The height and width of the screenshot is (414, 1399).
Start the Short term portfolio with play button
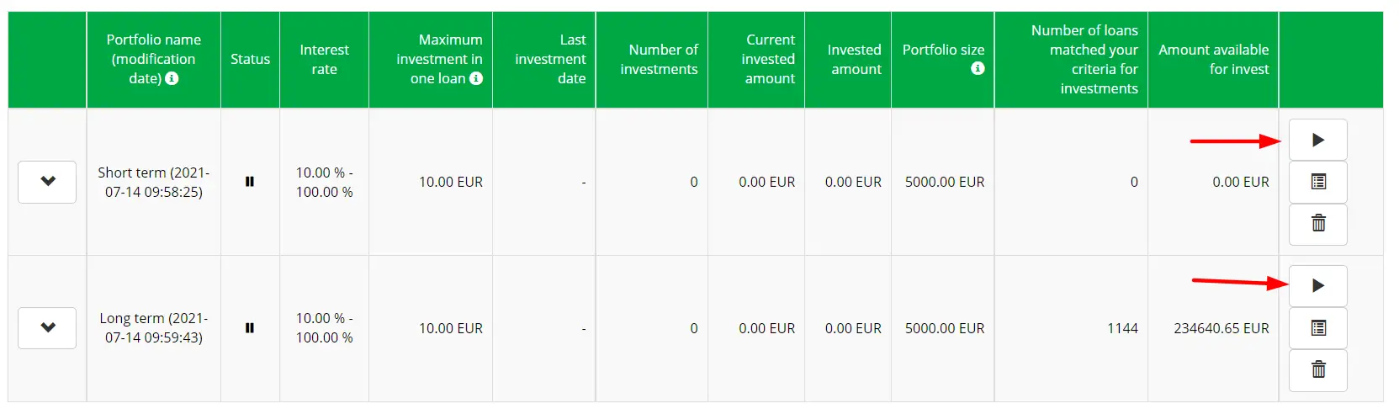pos(1317,140)
